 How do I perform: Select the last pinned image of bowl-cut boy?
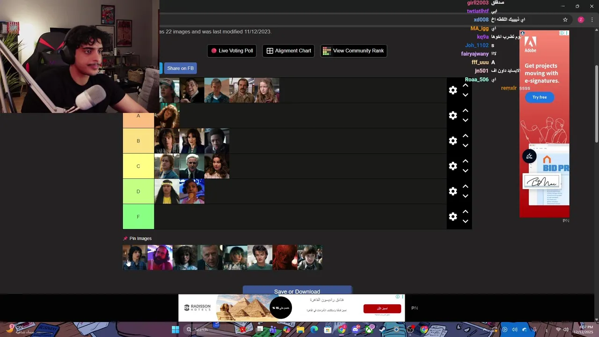coord(310,257)
